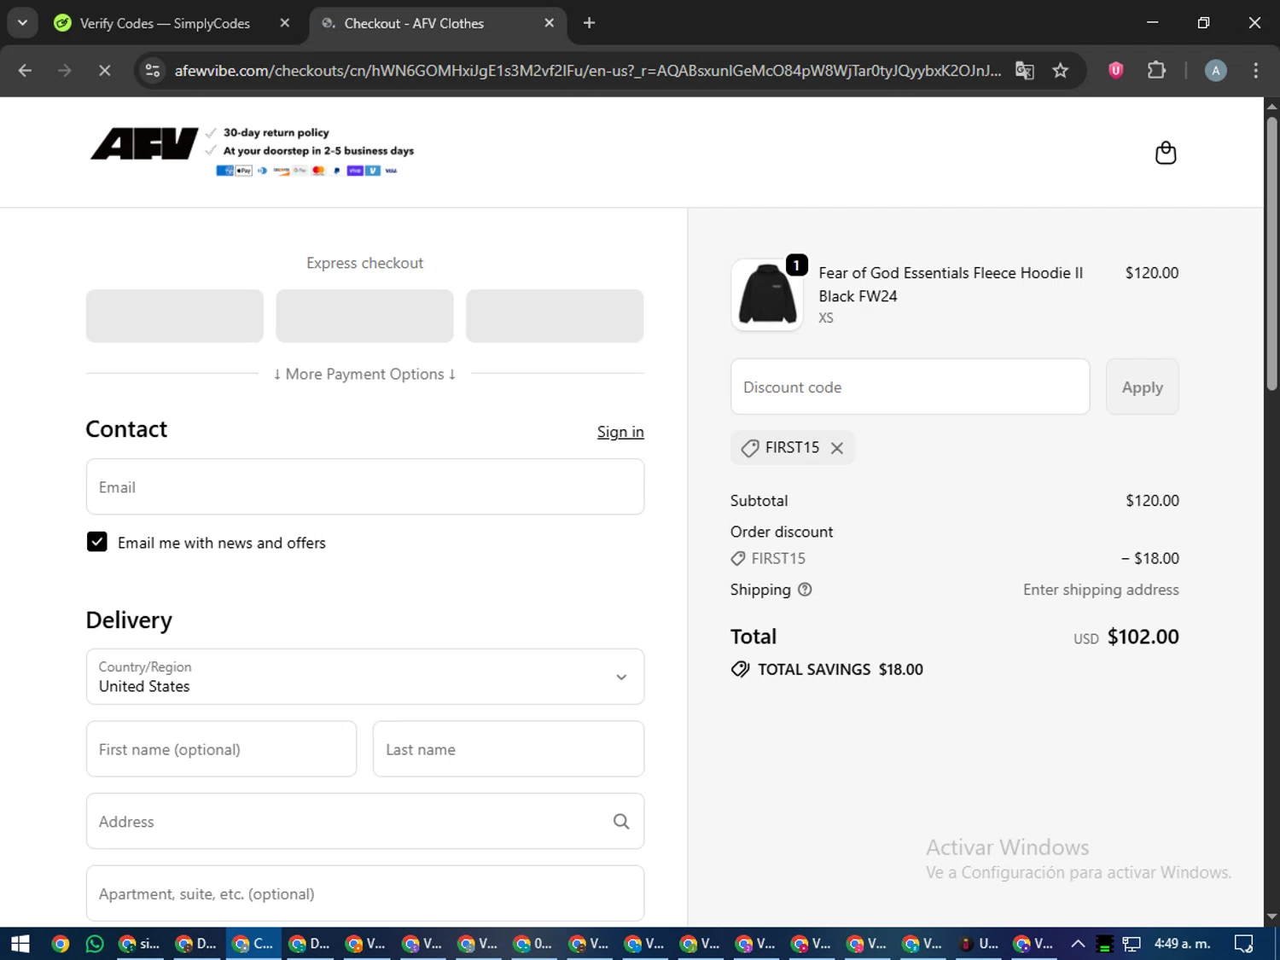Open the Windows notification center
This screenshot has height=960, width=1280.
click(x=1243, y=944)
